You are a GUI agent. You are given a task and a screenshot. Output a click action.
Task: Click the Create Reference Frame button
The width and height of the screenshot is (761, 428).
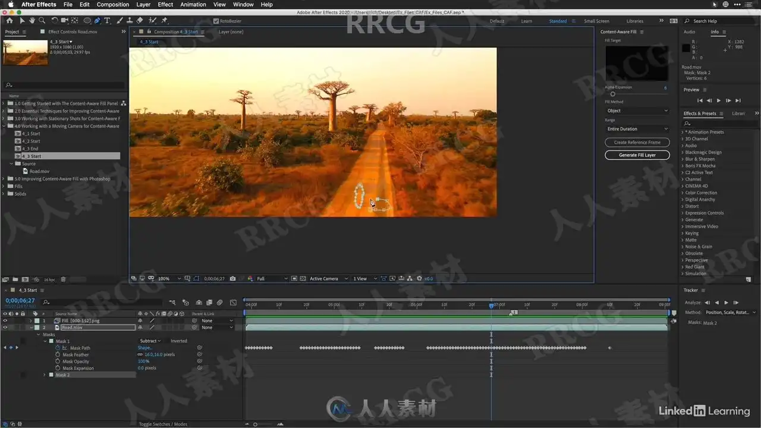click(637, 143)
